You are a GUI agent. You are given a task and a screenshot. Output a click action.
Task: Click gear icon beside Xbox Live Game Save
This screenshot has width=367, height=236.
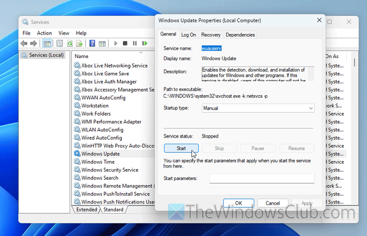(77, 73)
